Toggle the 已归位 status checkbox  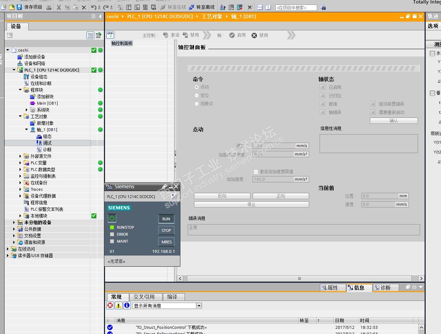point(323,95)
